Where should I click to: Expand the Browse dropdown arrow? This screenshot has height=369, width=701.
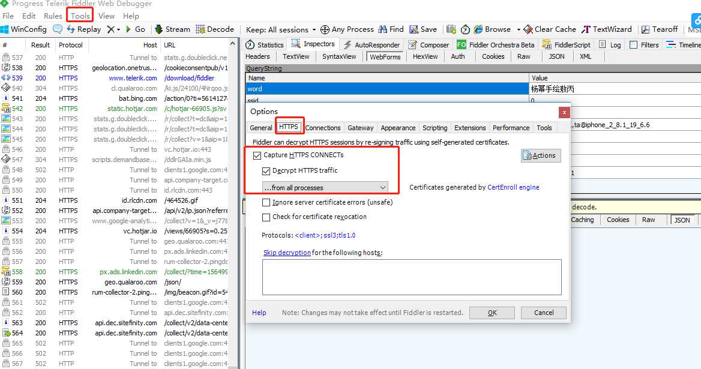click(519, 30)
